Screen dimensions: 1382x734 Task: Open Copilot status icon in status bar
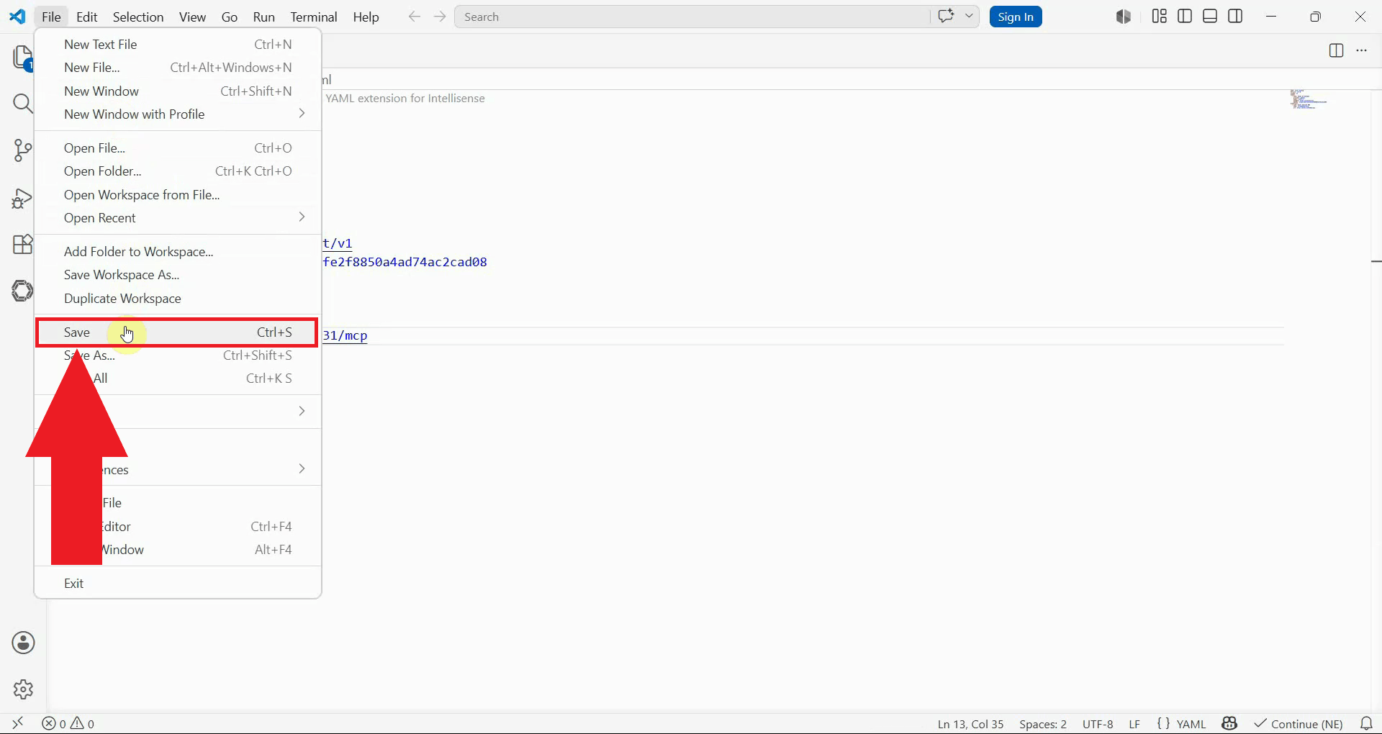pyautogui.click(x=1229, y=723)
